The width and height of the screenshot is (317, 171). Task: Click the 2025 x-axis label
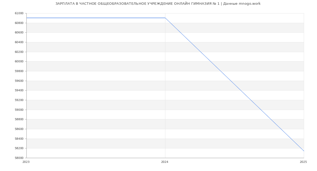(303, 162)
